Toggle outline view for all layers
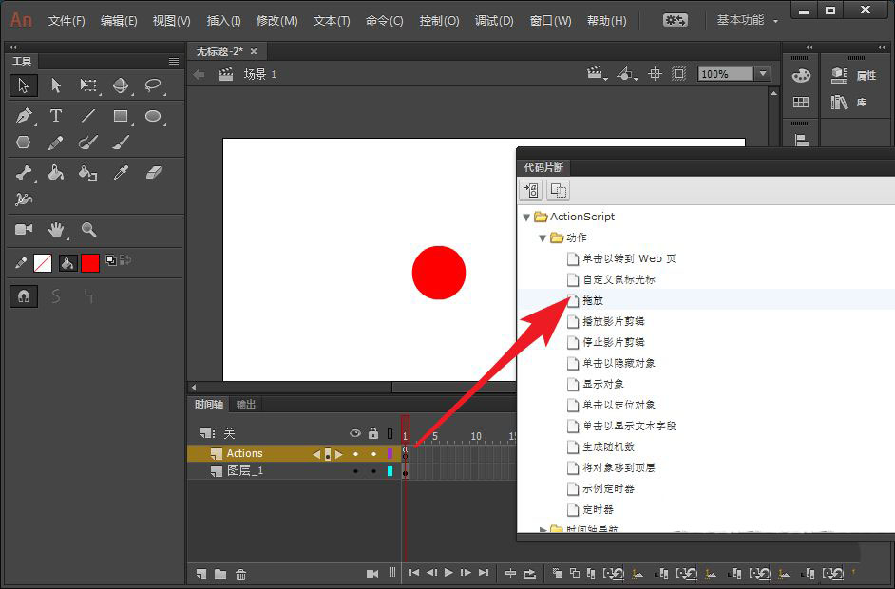The width and height of the screenshot is (895, 589). click(x=390, y=434)
